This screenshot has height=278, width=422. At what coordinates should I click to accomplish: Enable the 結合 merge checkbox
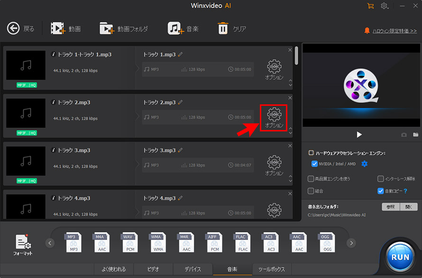311,191
